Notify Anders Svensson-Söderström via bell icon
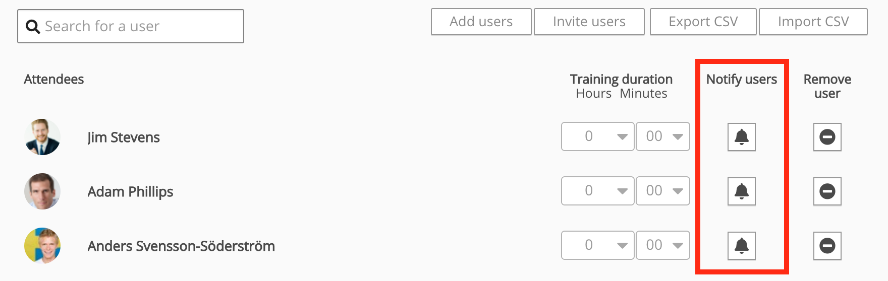The width and height of the screenshot is (888, 281). point(741,246)
